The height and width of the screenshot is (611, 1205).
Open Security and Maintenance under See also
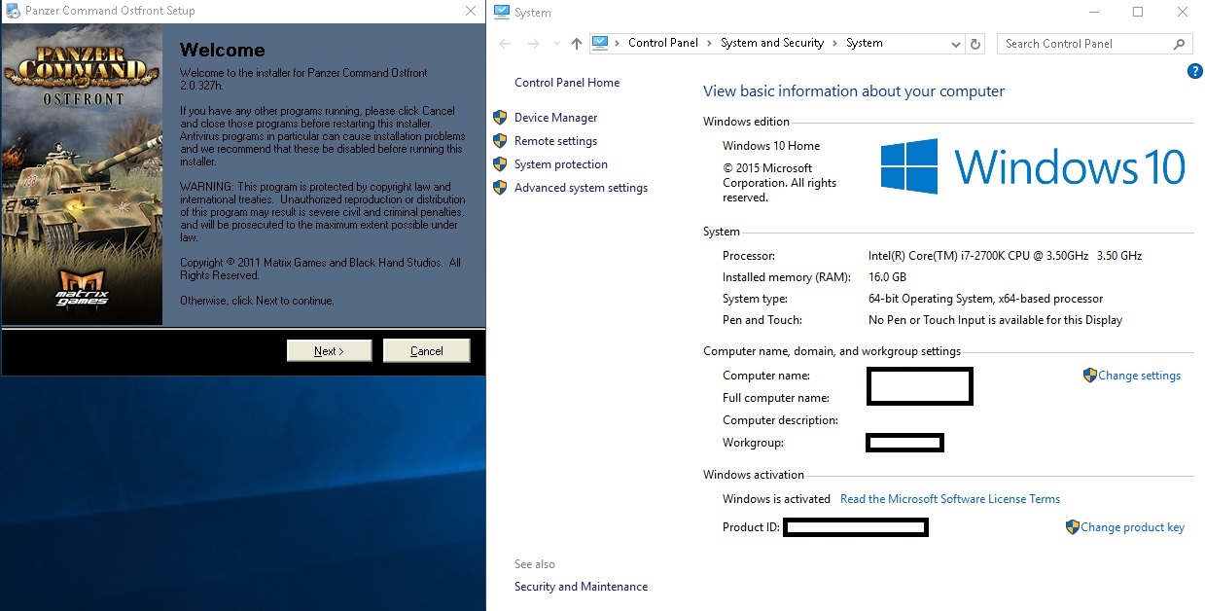(581, 587)
